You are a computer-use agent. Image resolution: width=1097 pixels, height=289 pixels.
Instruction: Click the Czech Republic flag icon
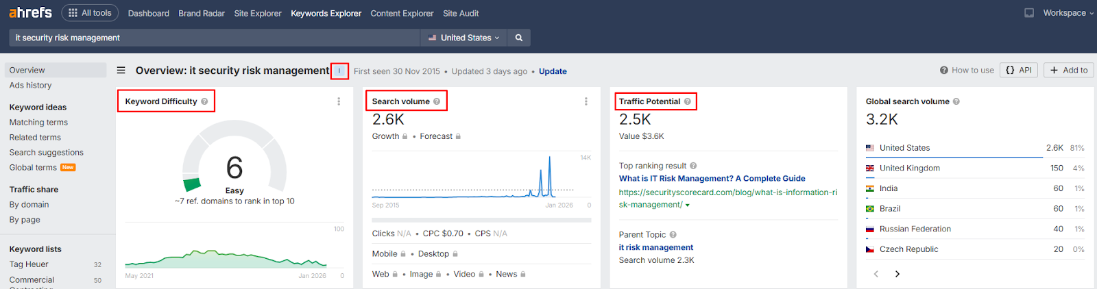[869, 249]
